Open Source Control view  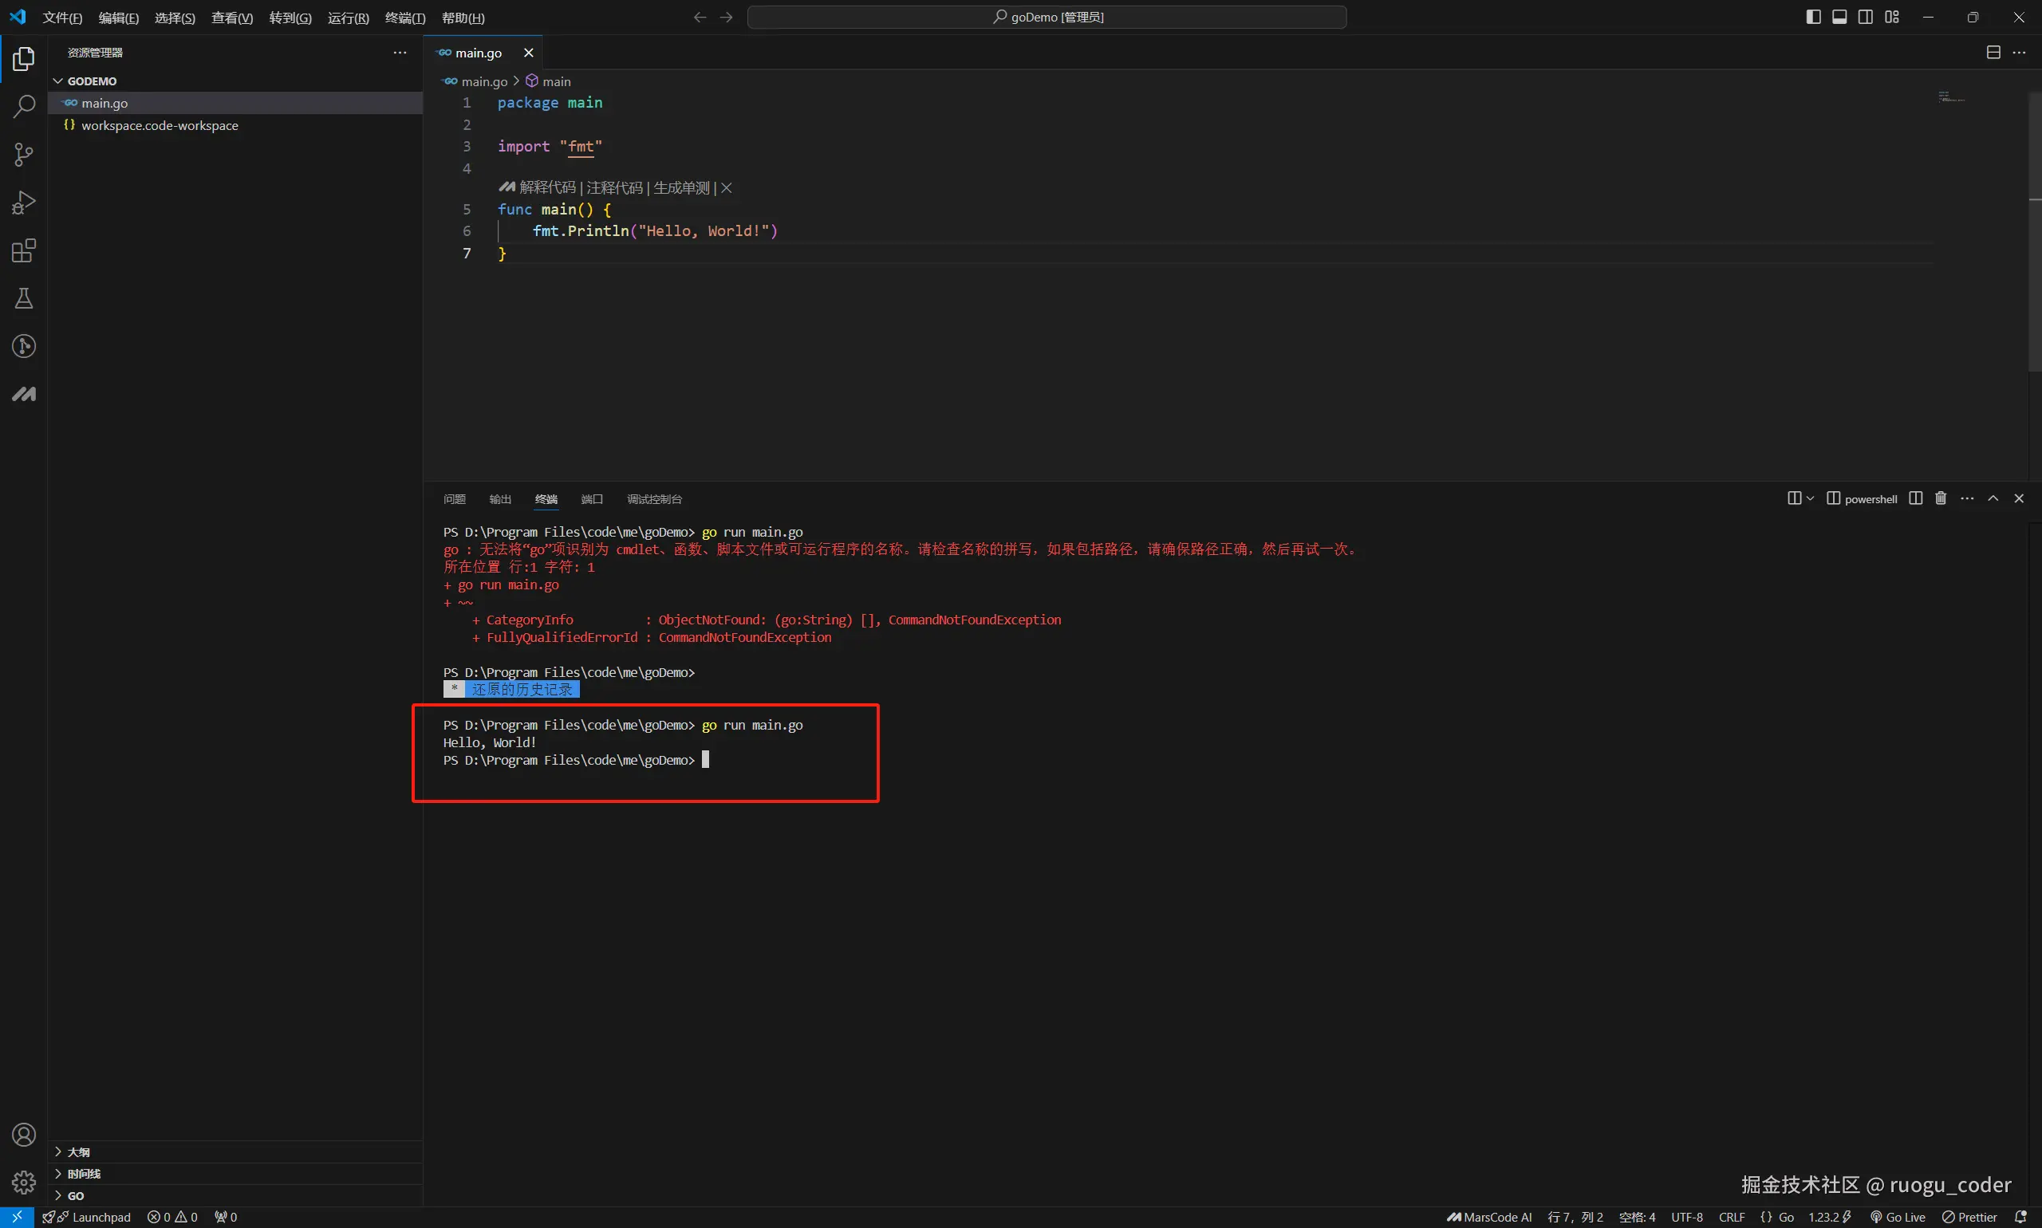click(x=24, y=155)
